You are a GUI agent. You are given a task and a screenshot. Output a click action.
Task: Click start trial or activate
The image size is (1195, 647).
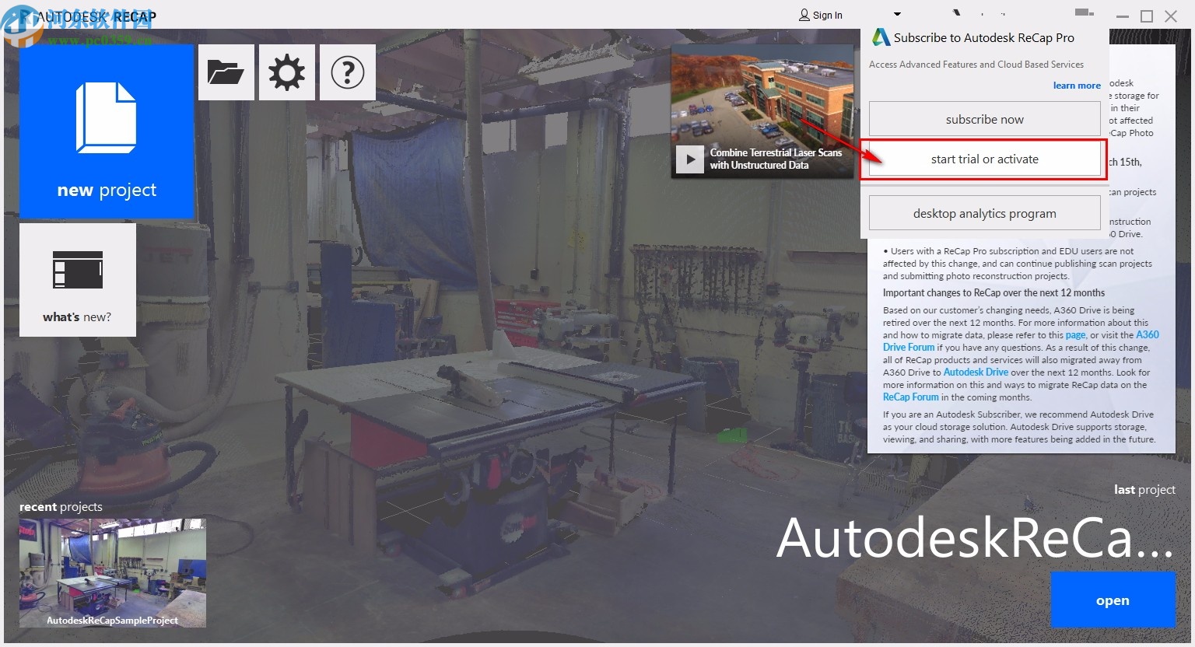coord(983,159)
